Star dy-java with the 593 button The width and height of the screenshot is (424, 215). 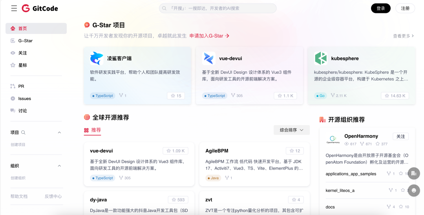pos(178,200)
